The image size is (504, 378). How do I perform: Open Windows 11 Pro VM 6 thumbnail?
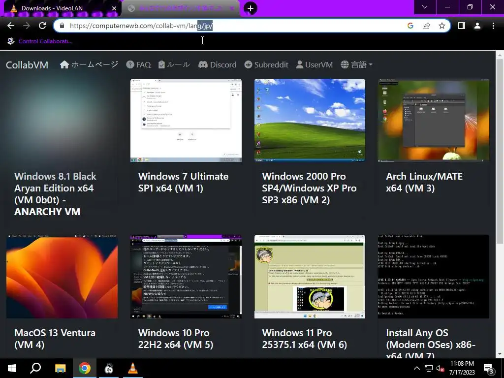(x=310, y=277)
